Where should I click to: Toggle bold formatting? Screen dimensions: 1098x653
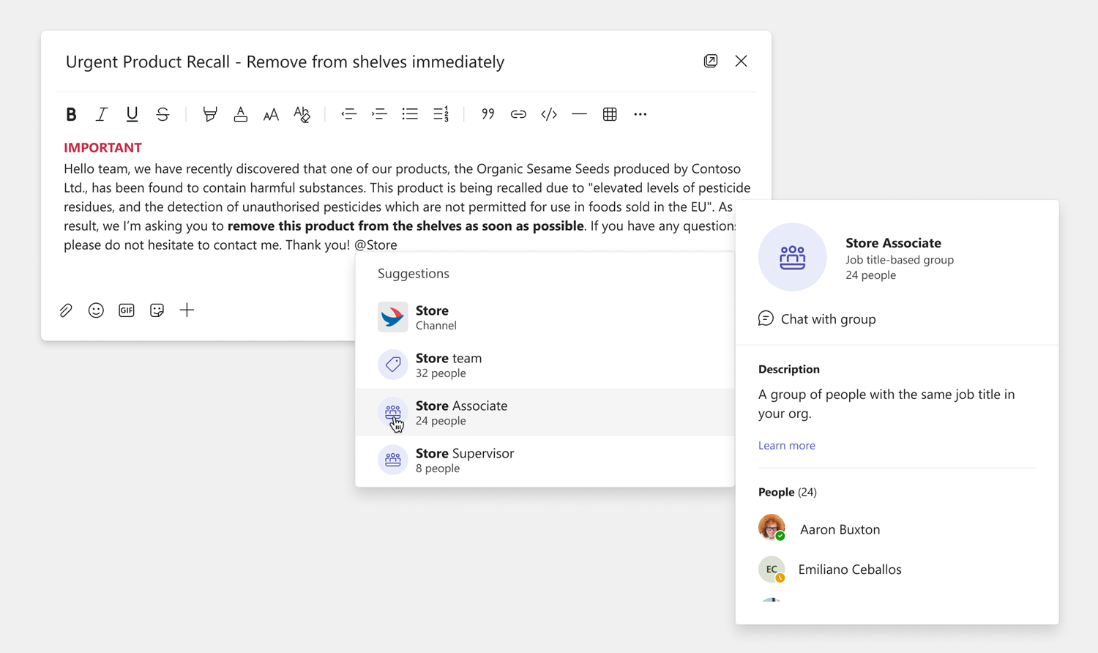71,114
